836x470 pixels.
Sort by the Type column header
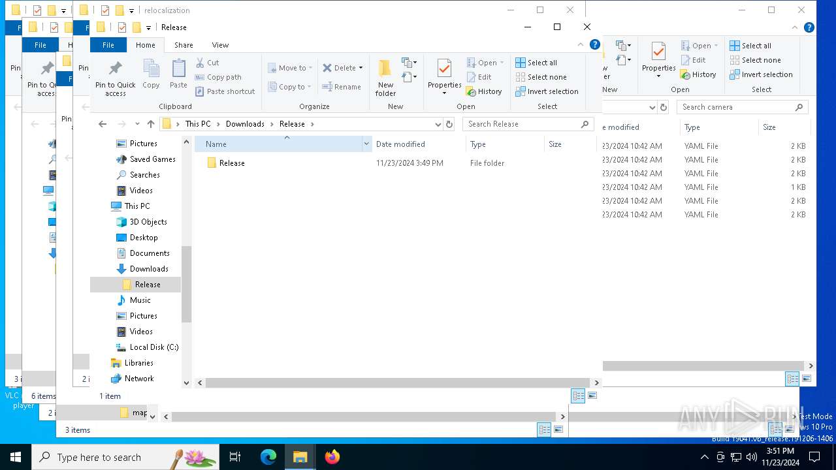pyautogui.click(x=505, y=144)
